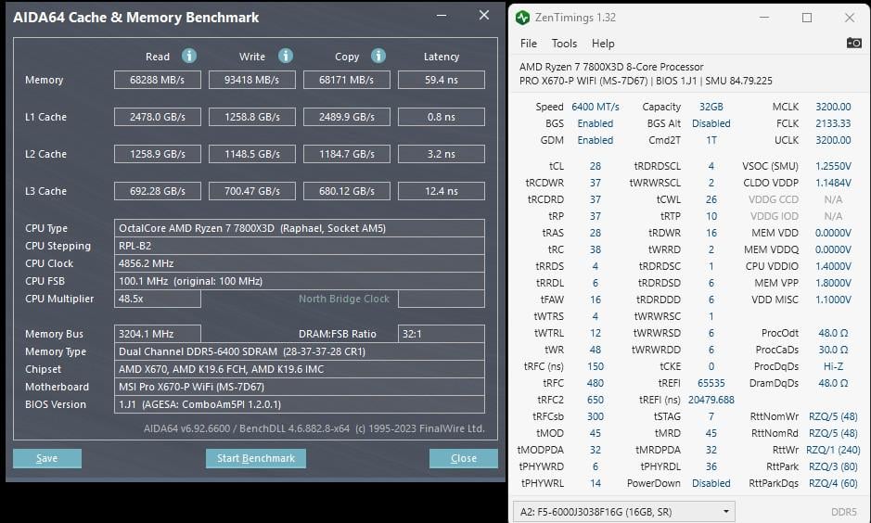Image resolution: width=871 pixels, height=523 pixels.
Task: Click the Motherboard field MSI Pro X670-P WiFi
Action: [x=300, y=387]
